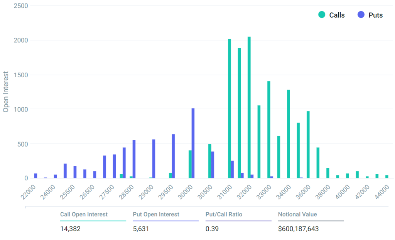Click the Open Interest y-axis title
Viewport: 395px width, 240px height.
(x=6, y=92)
